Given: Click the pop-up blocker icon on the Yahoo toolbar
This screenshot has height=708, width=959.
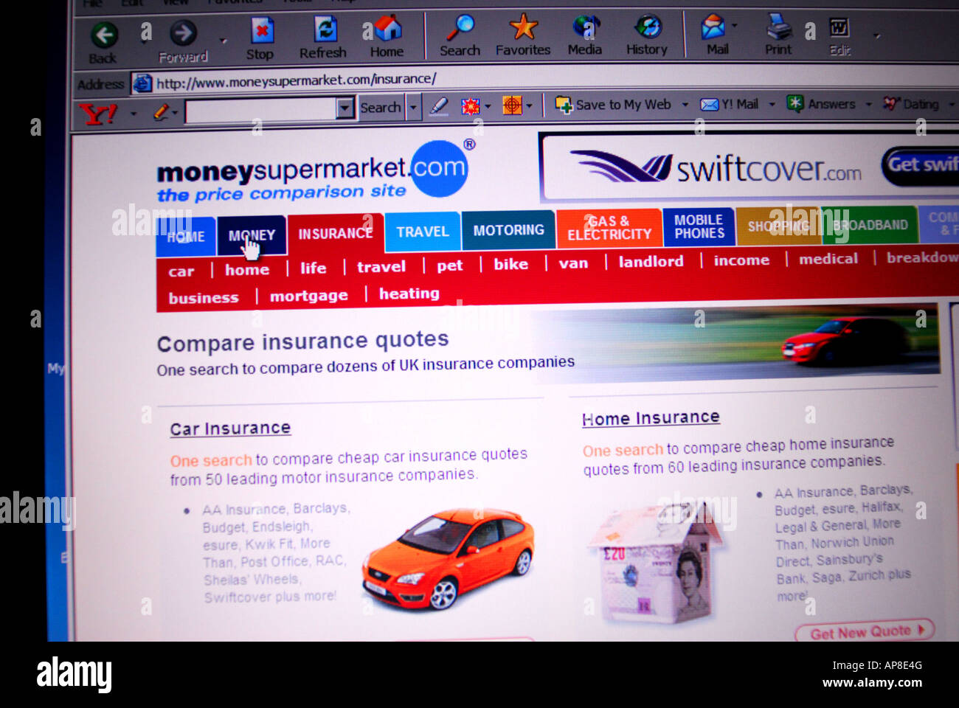Looking at the screenshot, I should point(471,106).
